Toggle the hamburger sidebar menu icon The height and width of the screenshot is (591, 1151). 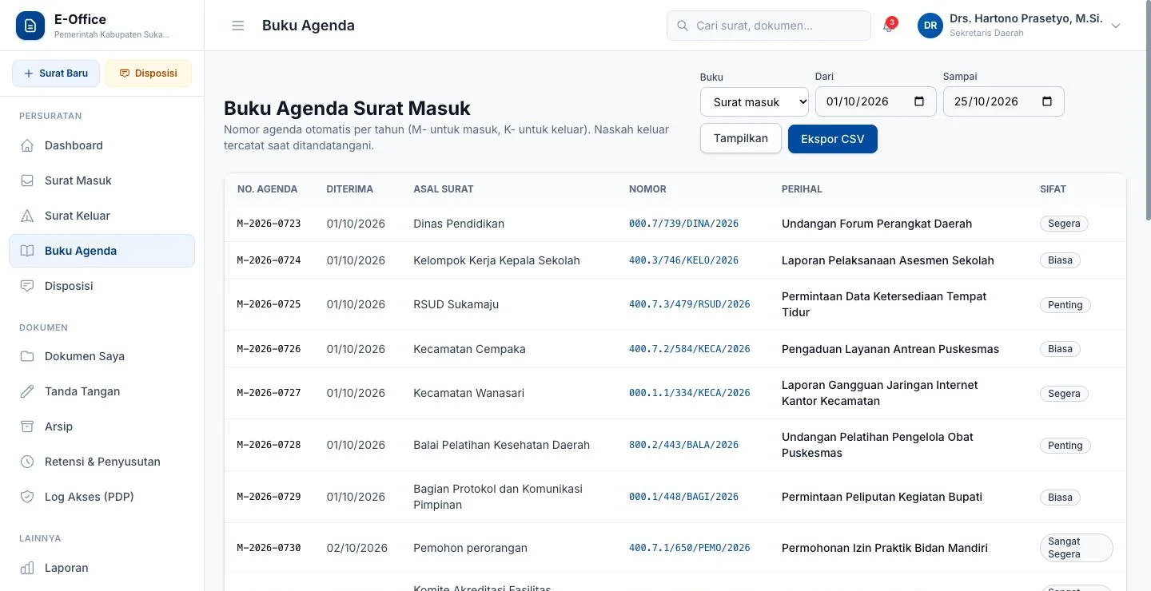[237, 26]
